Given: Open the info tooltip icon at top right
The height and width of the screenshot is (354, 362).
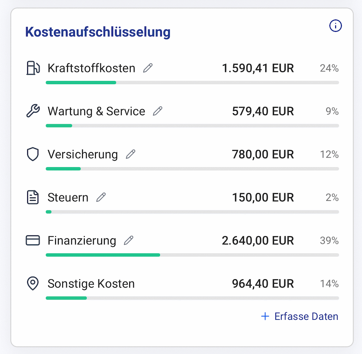Looking at the screenshot, I should (x=336, y=26).
